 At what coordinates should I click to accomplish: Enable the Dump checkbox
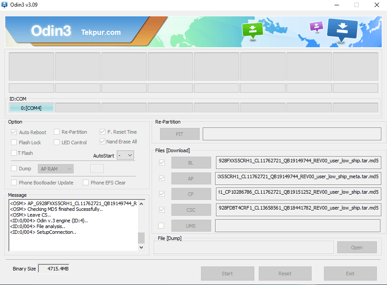click(14, 169)
